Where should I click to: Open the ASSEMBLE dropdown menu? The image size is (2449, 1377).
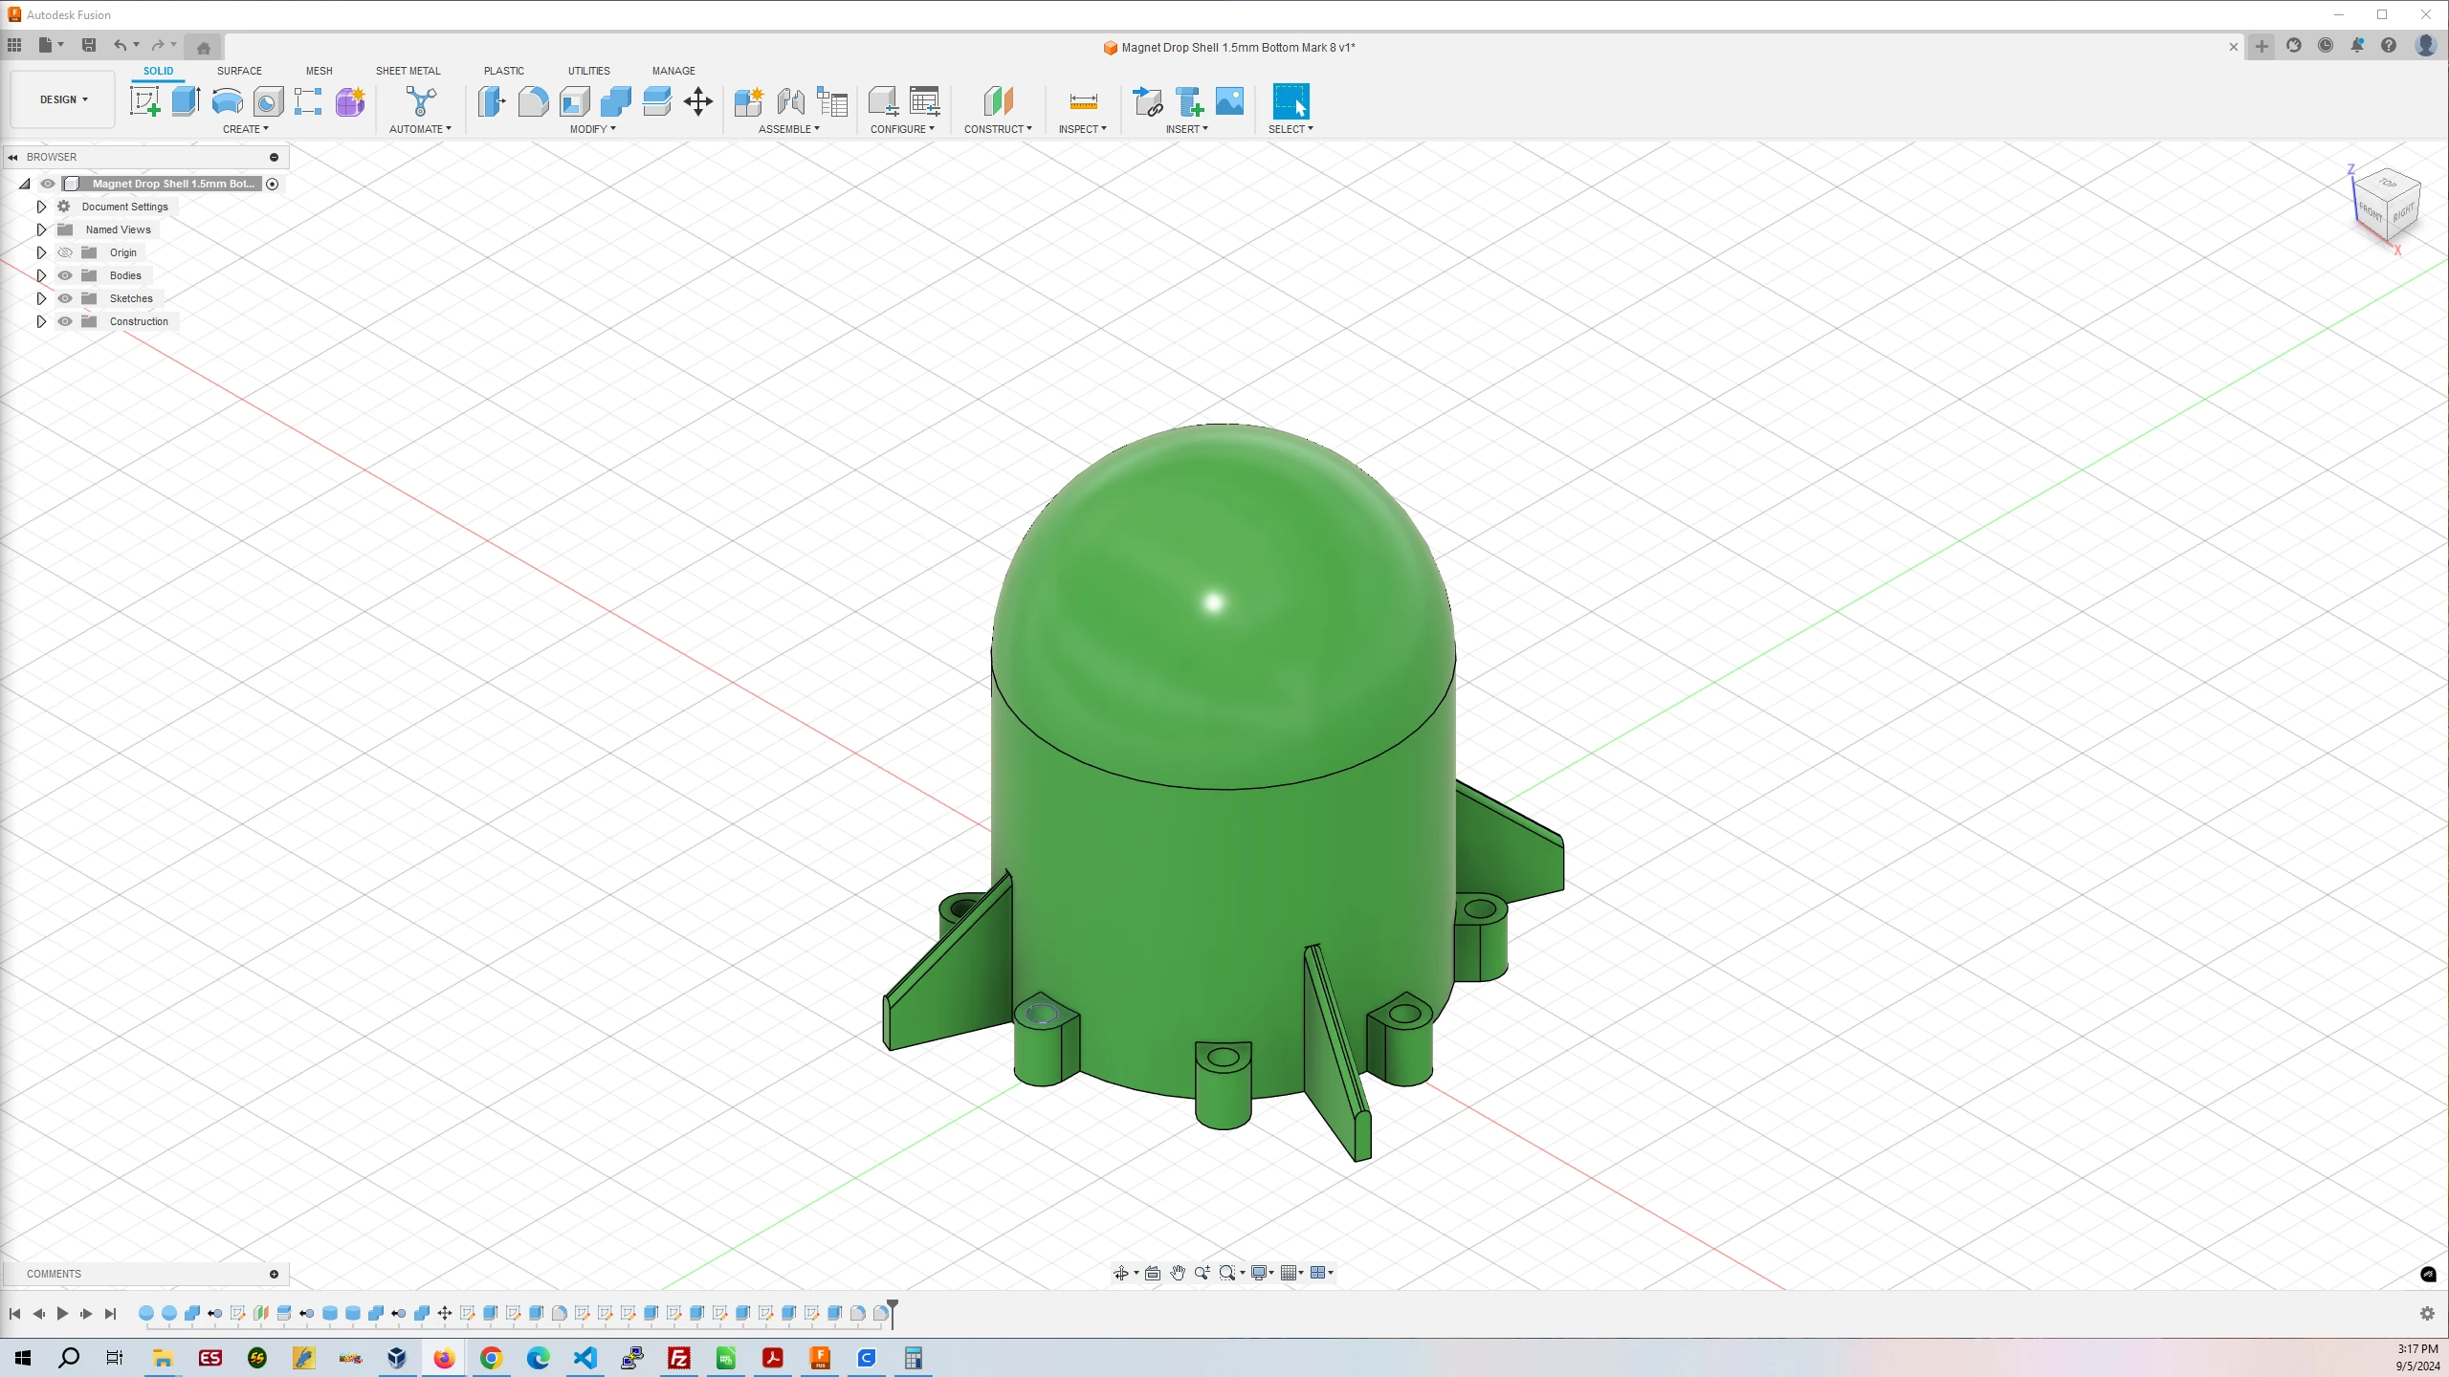(789, 129)
